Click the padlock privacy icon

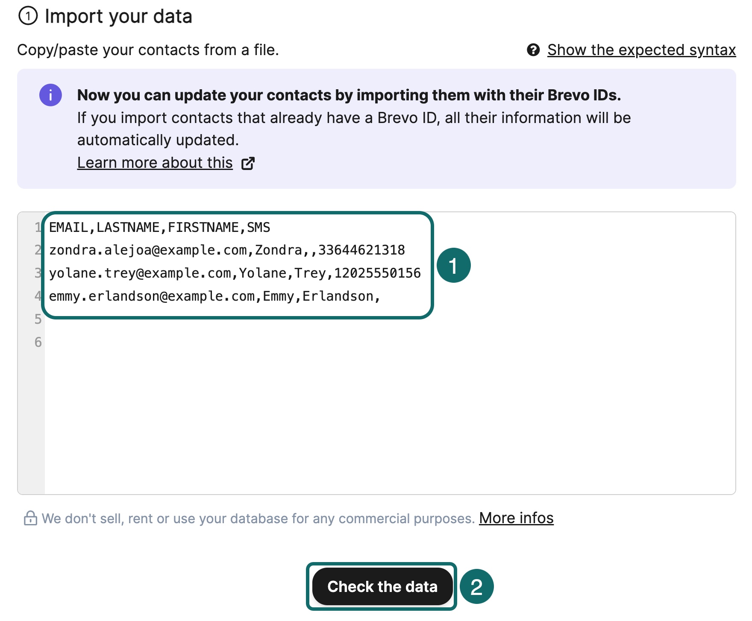tap(30, 518)
